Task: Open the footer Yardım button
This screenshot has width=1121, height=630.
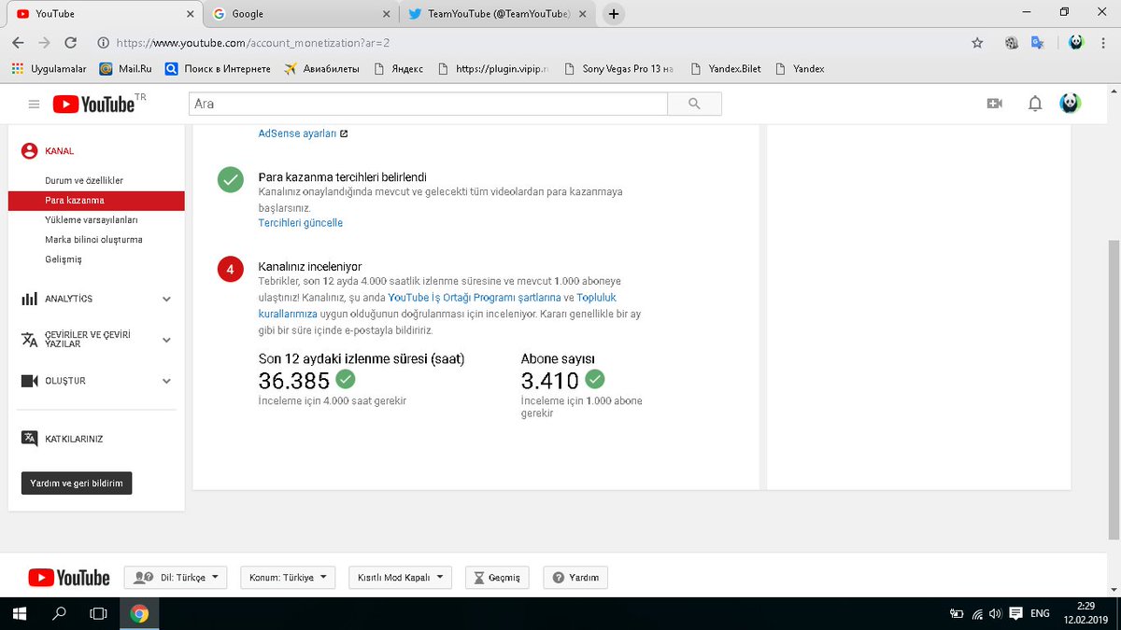Action: pos(575,578)
